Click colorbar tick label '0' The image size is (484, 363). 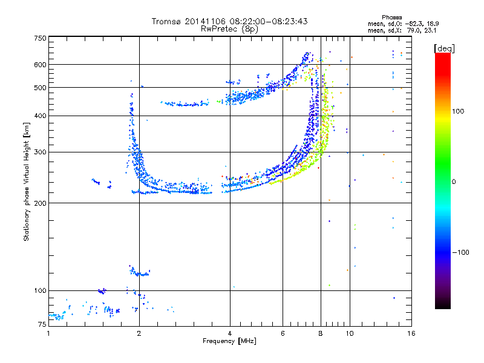454,182
